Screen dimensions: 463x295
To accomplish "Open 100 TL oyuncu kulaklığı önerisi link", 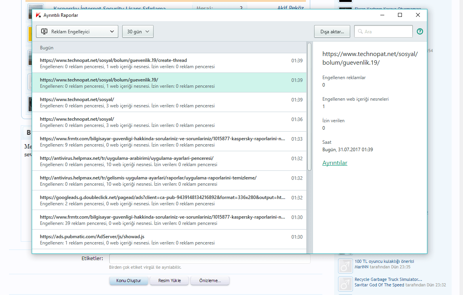I will click(x=384, y=261).
